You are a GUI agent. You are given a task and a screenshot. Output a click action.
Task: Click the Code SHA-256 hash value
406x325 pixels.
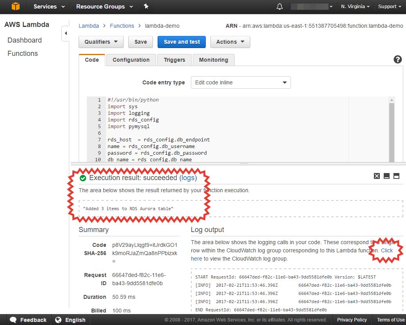[x=145, y=253]
